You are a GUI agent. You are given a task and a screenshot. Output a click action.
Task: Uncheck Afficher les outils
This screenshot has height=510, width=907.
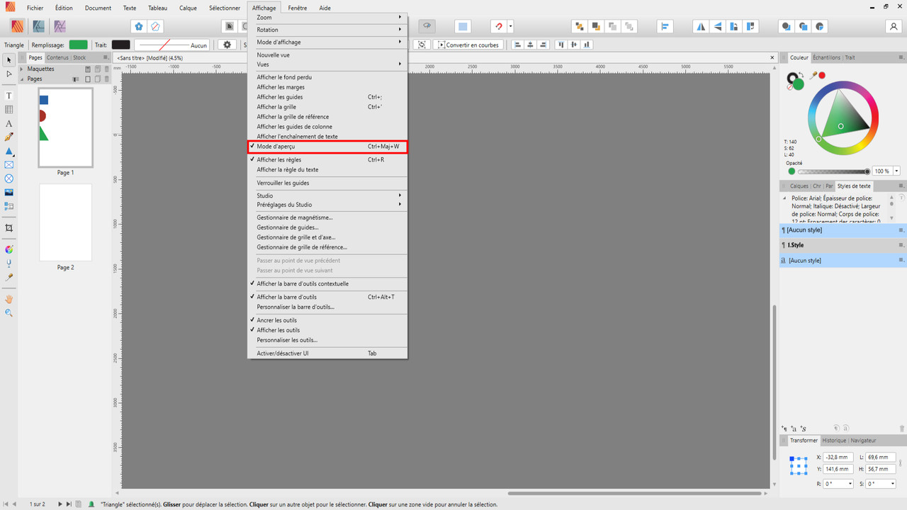coord(327,330)
